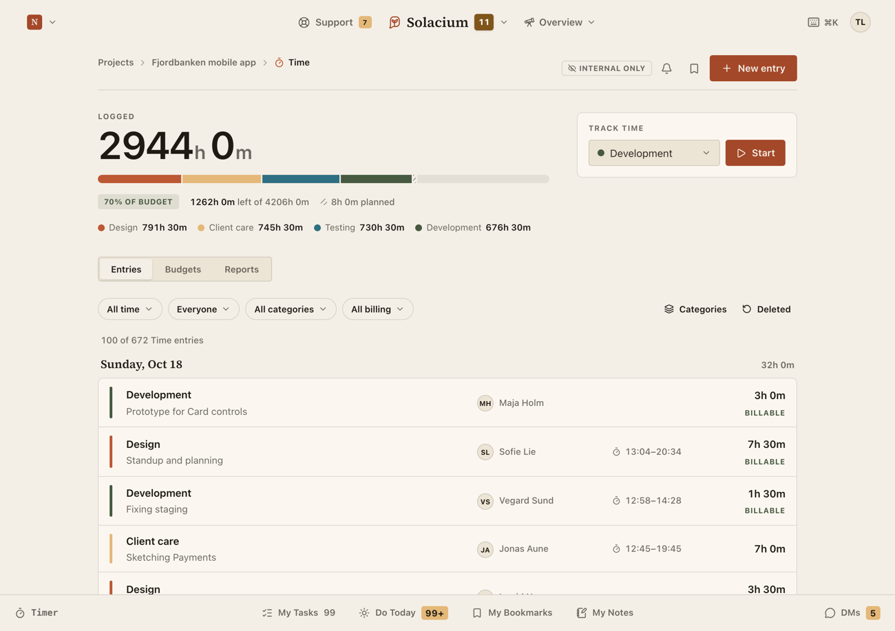Image resolution: width=895 pixels, height=631 pixels.
Task: Click the Testing segment of the budget bar
Action: [x=301, y=179]
